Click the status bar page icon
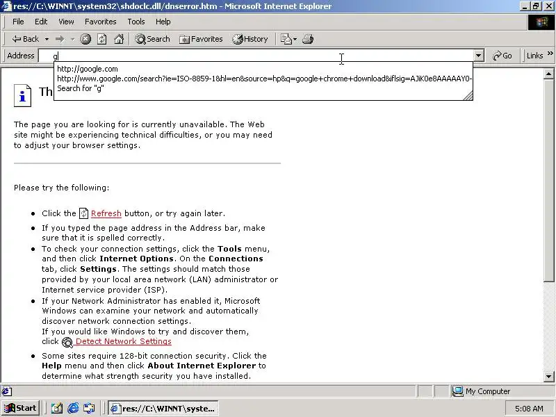Viewport: 556px width, 417px height. [6, 391]
